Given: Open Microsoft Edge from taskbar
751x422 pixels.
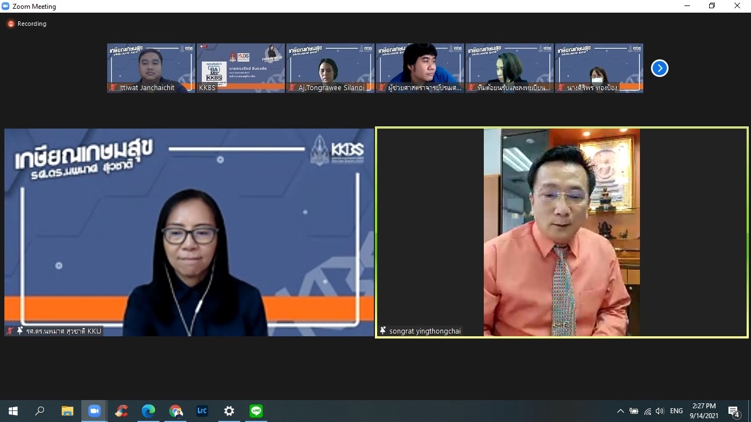Looking at the screenshot, I should coord(148,411).
